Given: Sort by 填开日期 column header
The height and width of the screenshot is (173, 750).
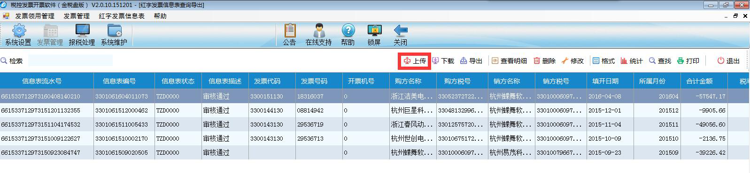Looking at the screenshot, I should (x=611, y=81).
